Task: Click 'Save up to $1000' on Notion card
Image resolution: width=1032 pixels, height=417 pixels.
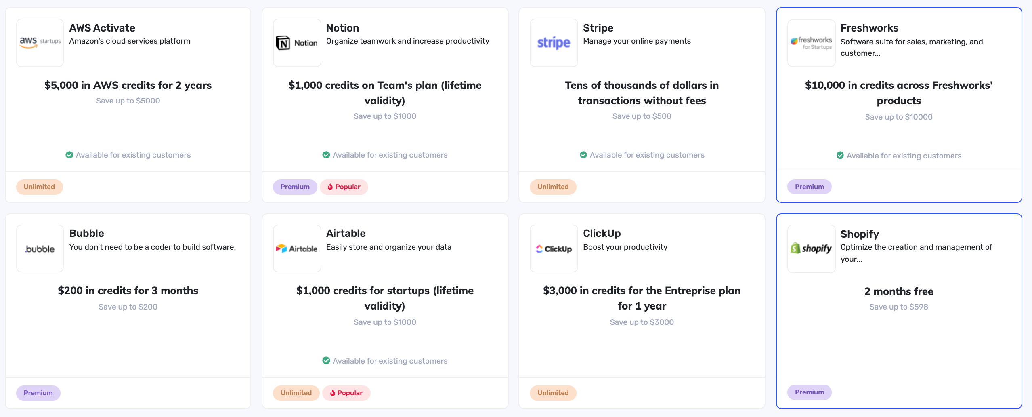Action: (385, 116)
